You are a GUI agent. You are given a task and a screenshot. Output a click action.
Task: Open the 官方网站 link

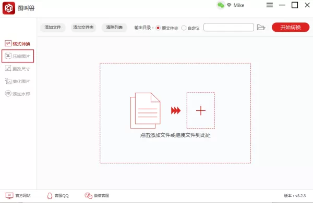coord(18,196)
